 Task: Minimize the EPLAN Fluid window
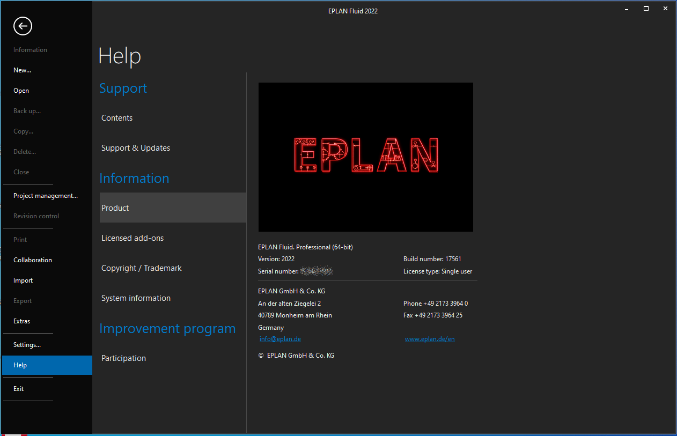pyautogui.click(x=627, y=9)
